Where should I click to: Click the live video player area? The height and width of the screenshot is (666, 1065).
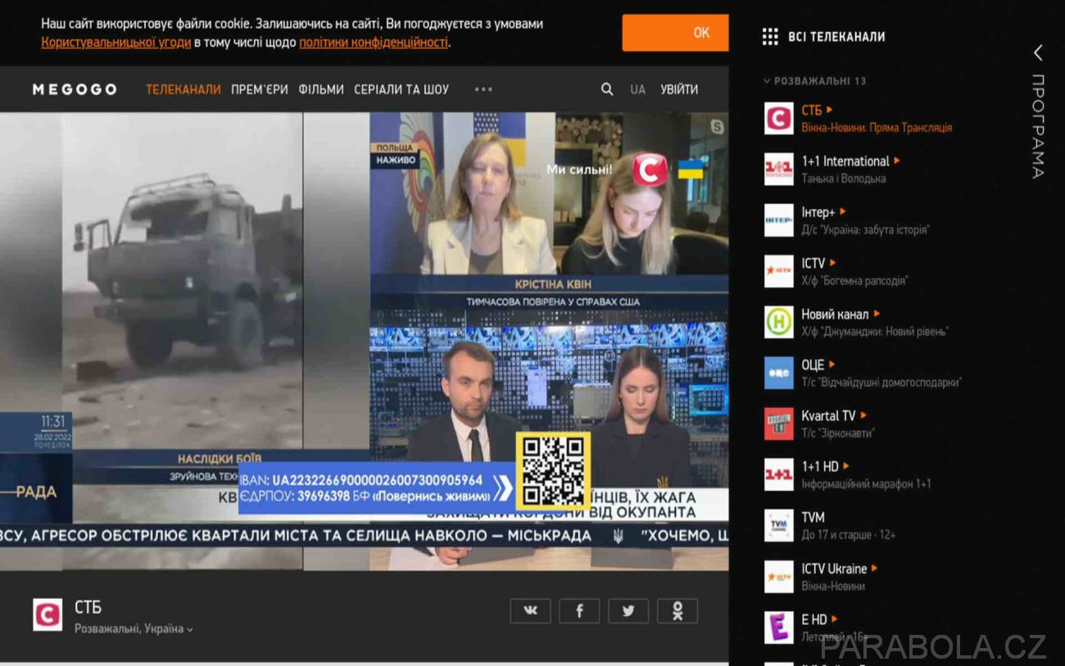point(364,341)
